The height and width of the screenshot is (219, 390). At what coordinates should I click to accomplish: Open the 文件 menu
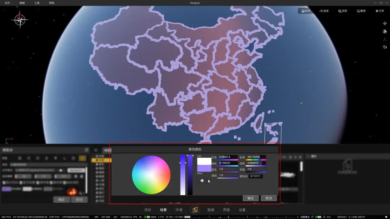coord(7,3)
